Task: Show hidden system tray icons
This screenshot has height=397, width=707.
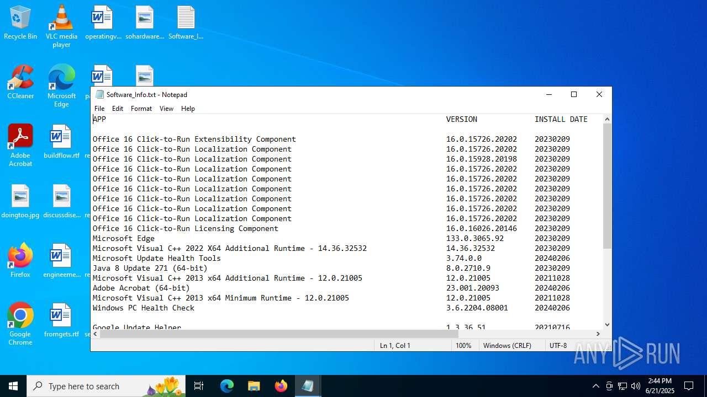Action: 595,386
